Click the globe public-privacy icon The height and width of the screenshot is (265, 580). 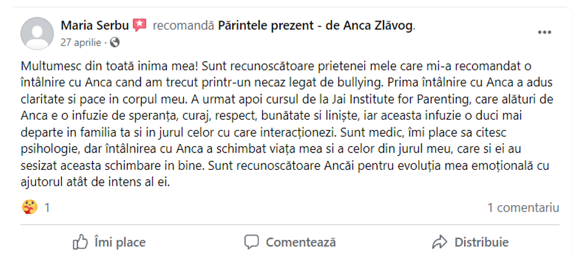(115, 43)
